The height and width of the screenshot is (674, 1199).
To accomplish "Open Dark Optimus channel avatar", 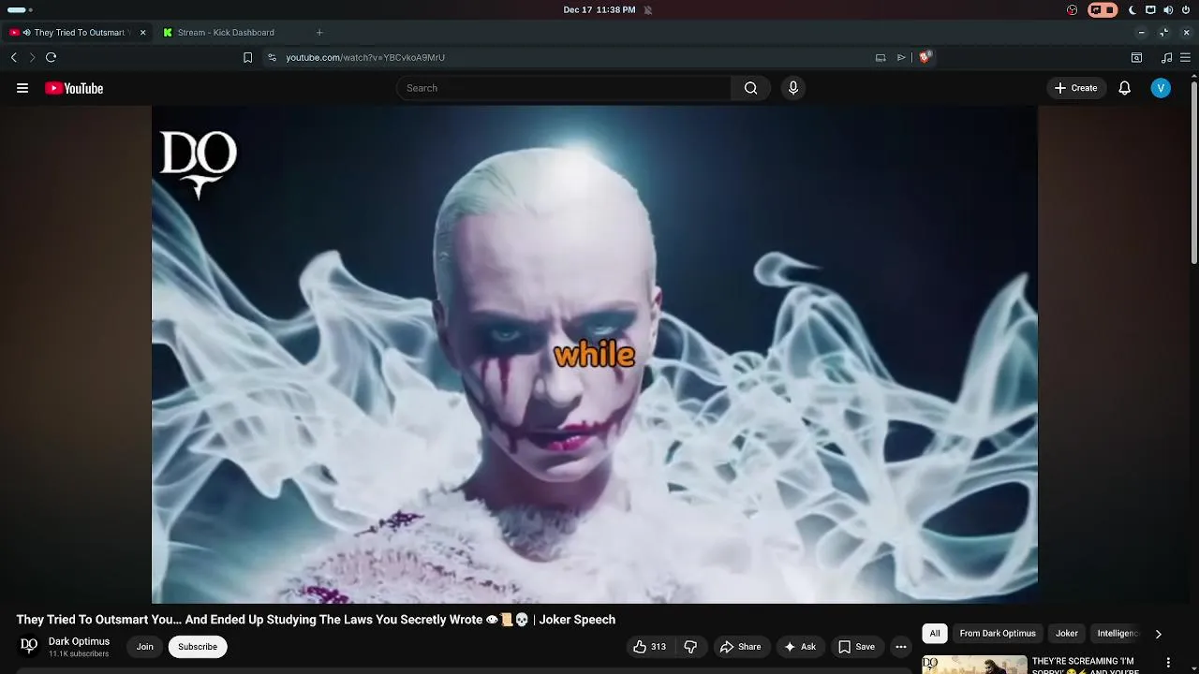I will (29, 646).
